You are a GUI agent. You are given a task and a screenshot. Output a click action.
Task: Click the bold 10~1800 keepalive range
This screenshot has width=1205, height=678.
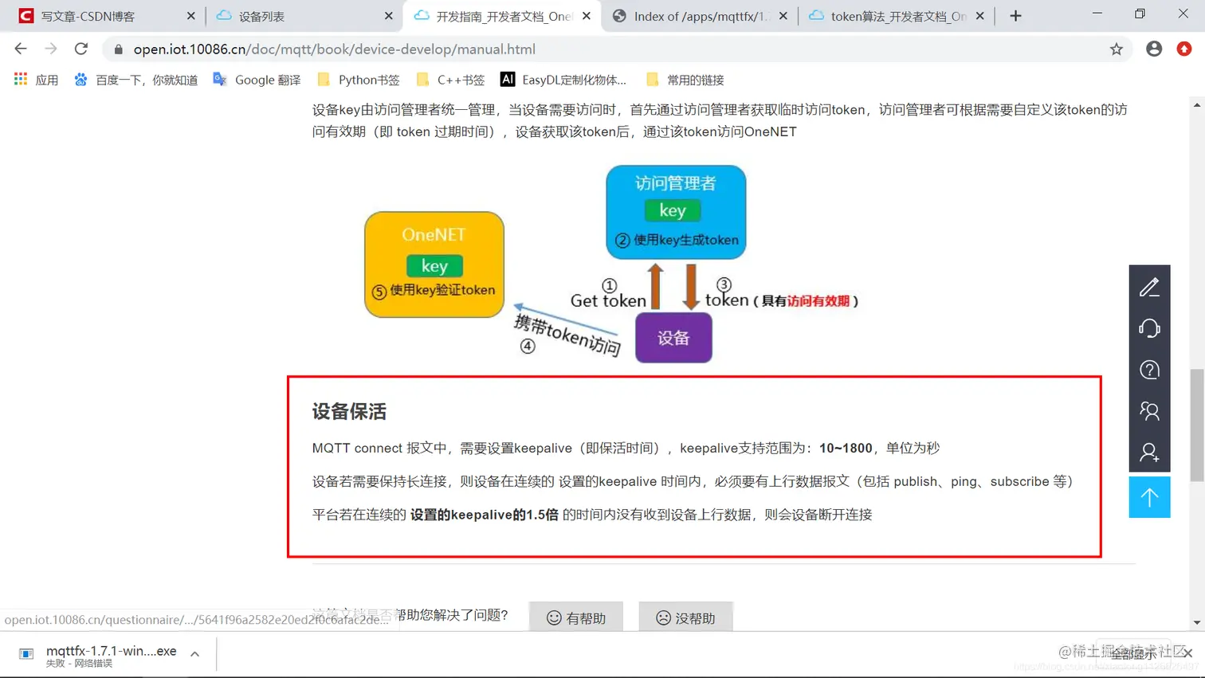846,448
